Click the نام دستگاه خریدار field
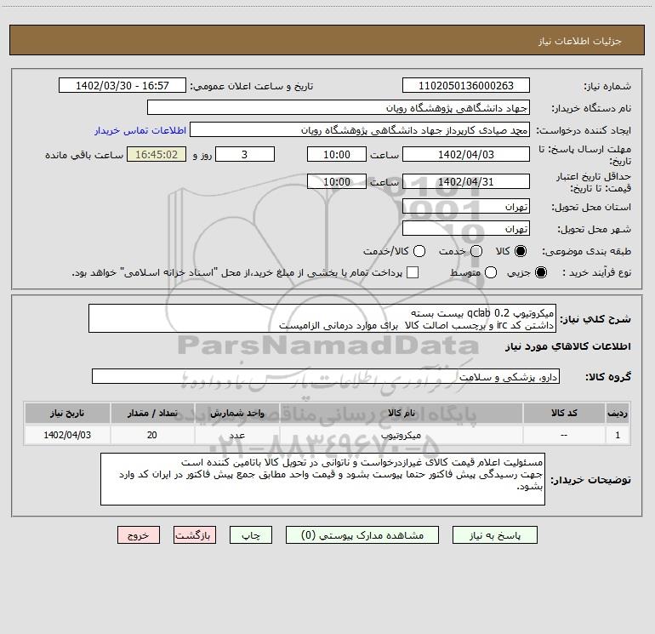655x634 pixels. [339, 107]
